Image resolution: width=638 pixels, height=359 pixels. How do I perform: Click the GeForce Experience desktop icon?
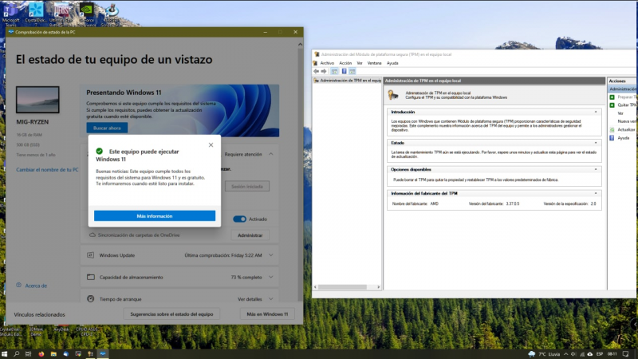coord(86,14)
